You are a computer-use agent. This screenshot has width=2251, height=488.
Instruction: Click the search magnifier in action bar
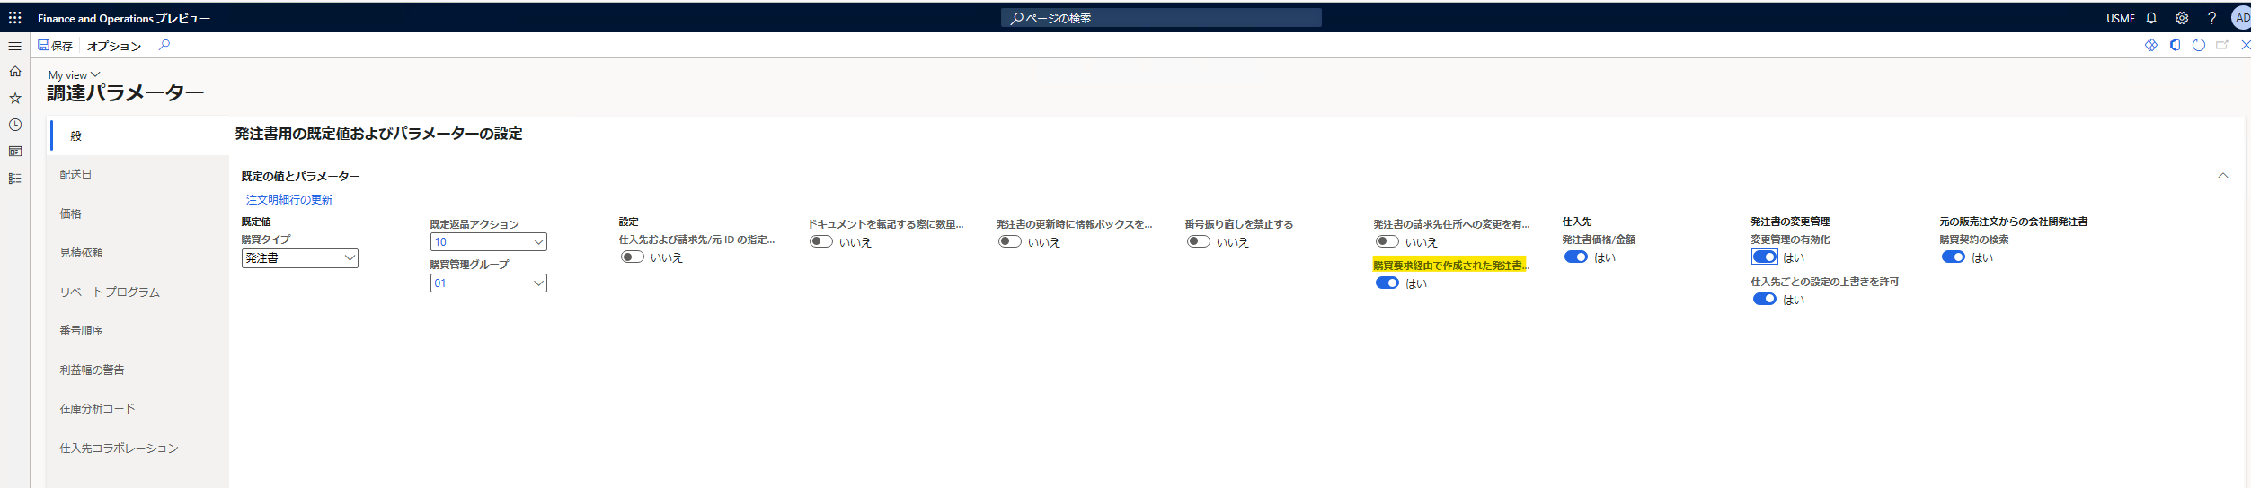164,45
